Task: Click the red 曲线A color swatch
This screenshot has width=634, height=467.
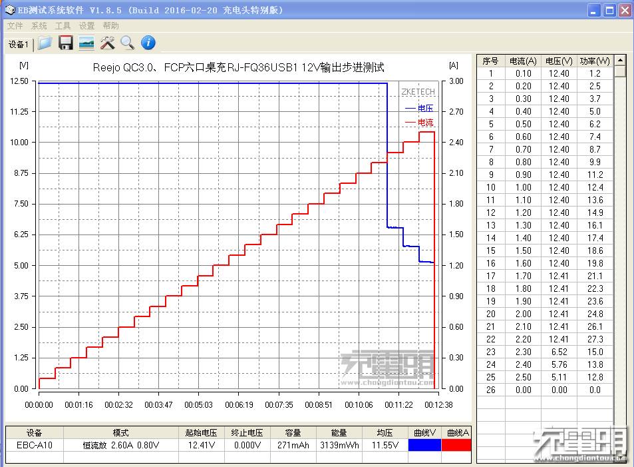Action: (x=456, y=445)
